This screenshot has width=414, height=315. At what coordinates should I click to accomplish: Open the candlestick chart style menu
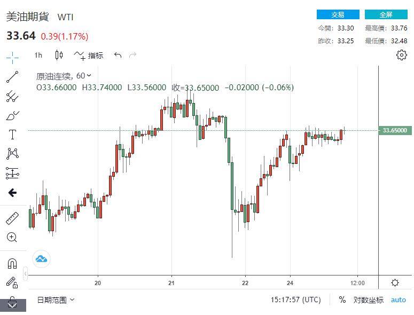click(x=59, y=55)
